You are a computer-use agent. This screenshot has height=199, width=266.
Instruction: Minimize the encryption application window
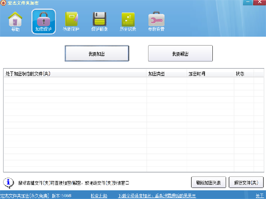tap(248, 3)
